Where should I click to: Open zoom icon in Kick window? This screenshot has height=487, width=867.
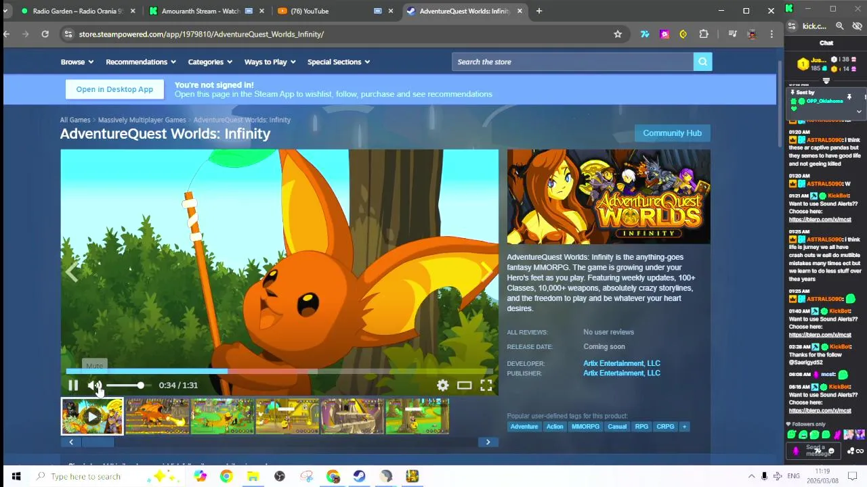(x=840, y=26)
